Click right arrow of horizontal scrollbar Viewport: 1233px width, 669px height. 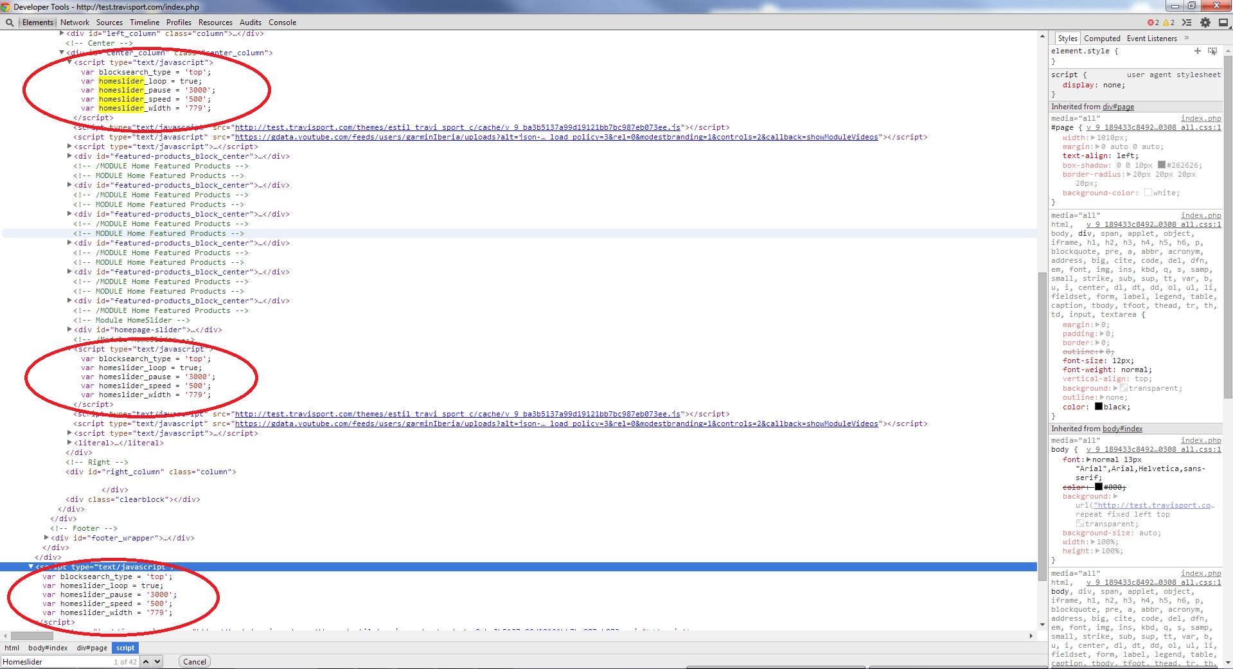(1031, 636)
